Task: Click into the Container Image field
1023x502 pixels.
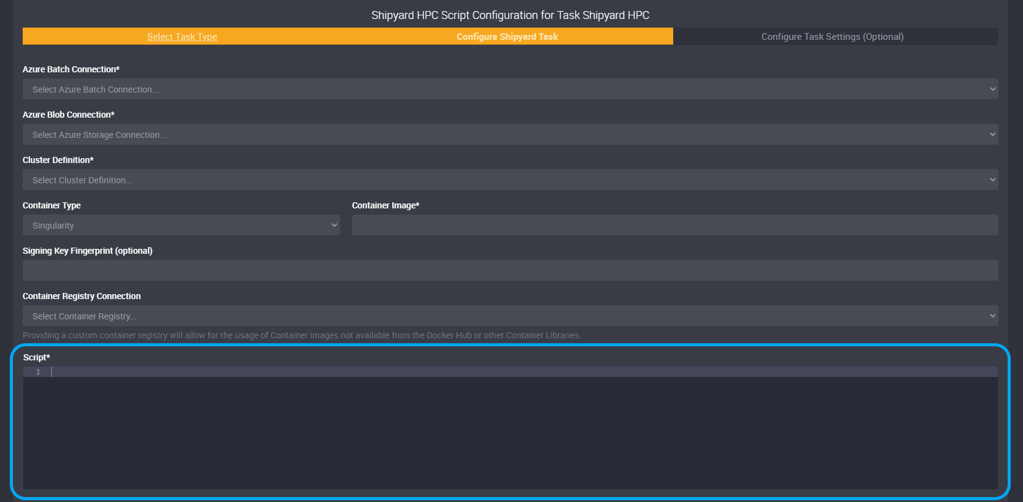Action: [675, 225]
